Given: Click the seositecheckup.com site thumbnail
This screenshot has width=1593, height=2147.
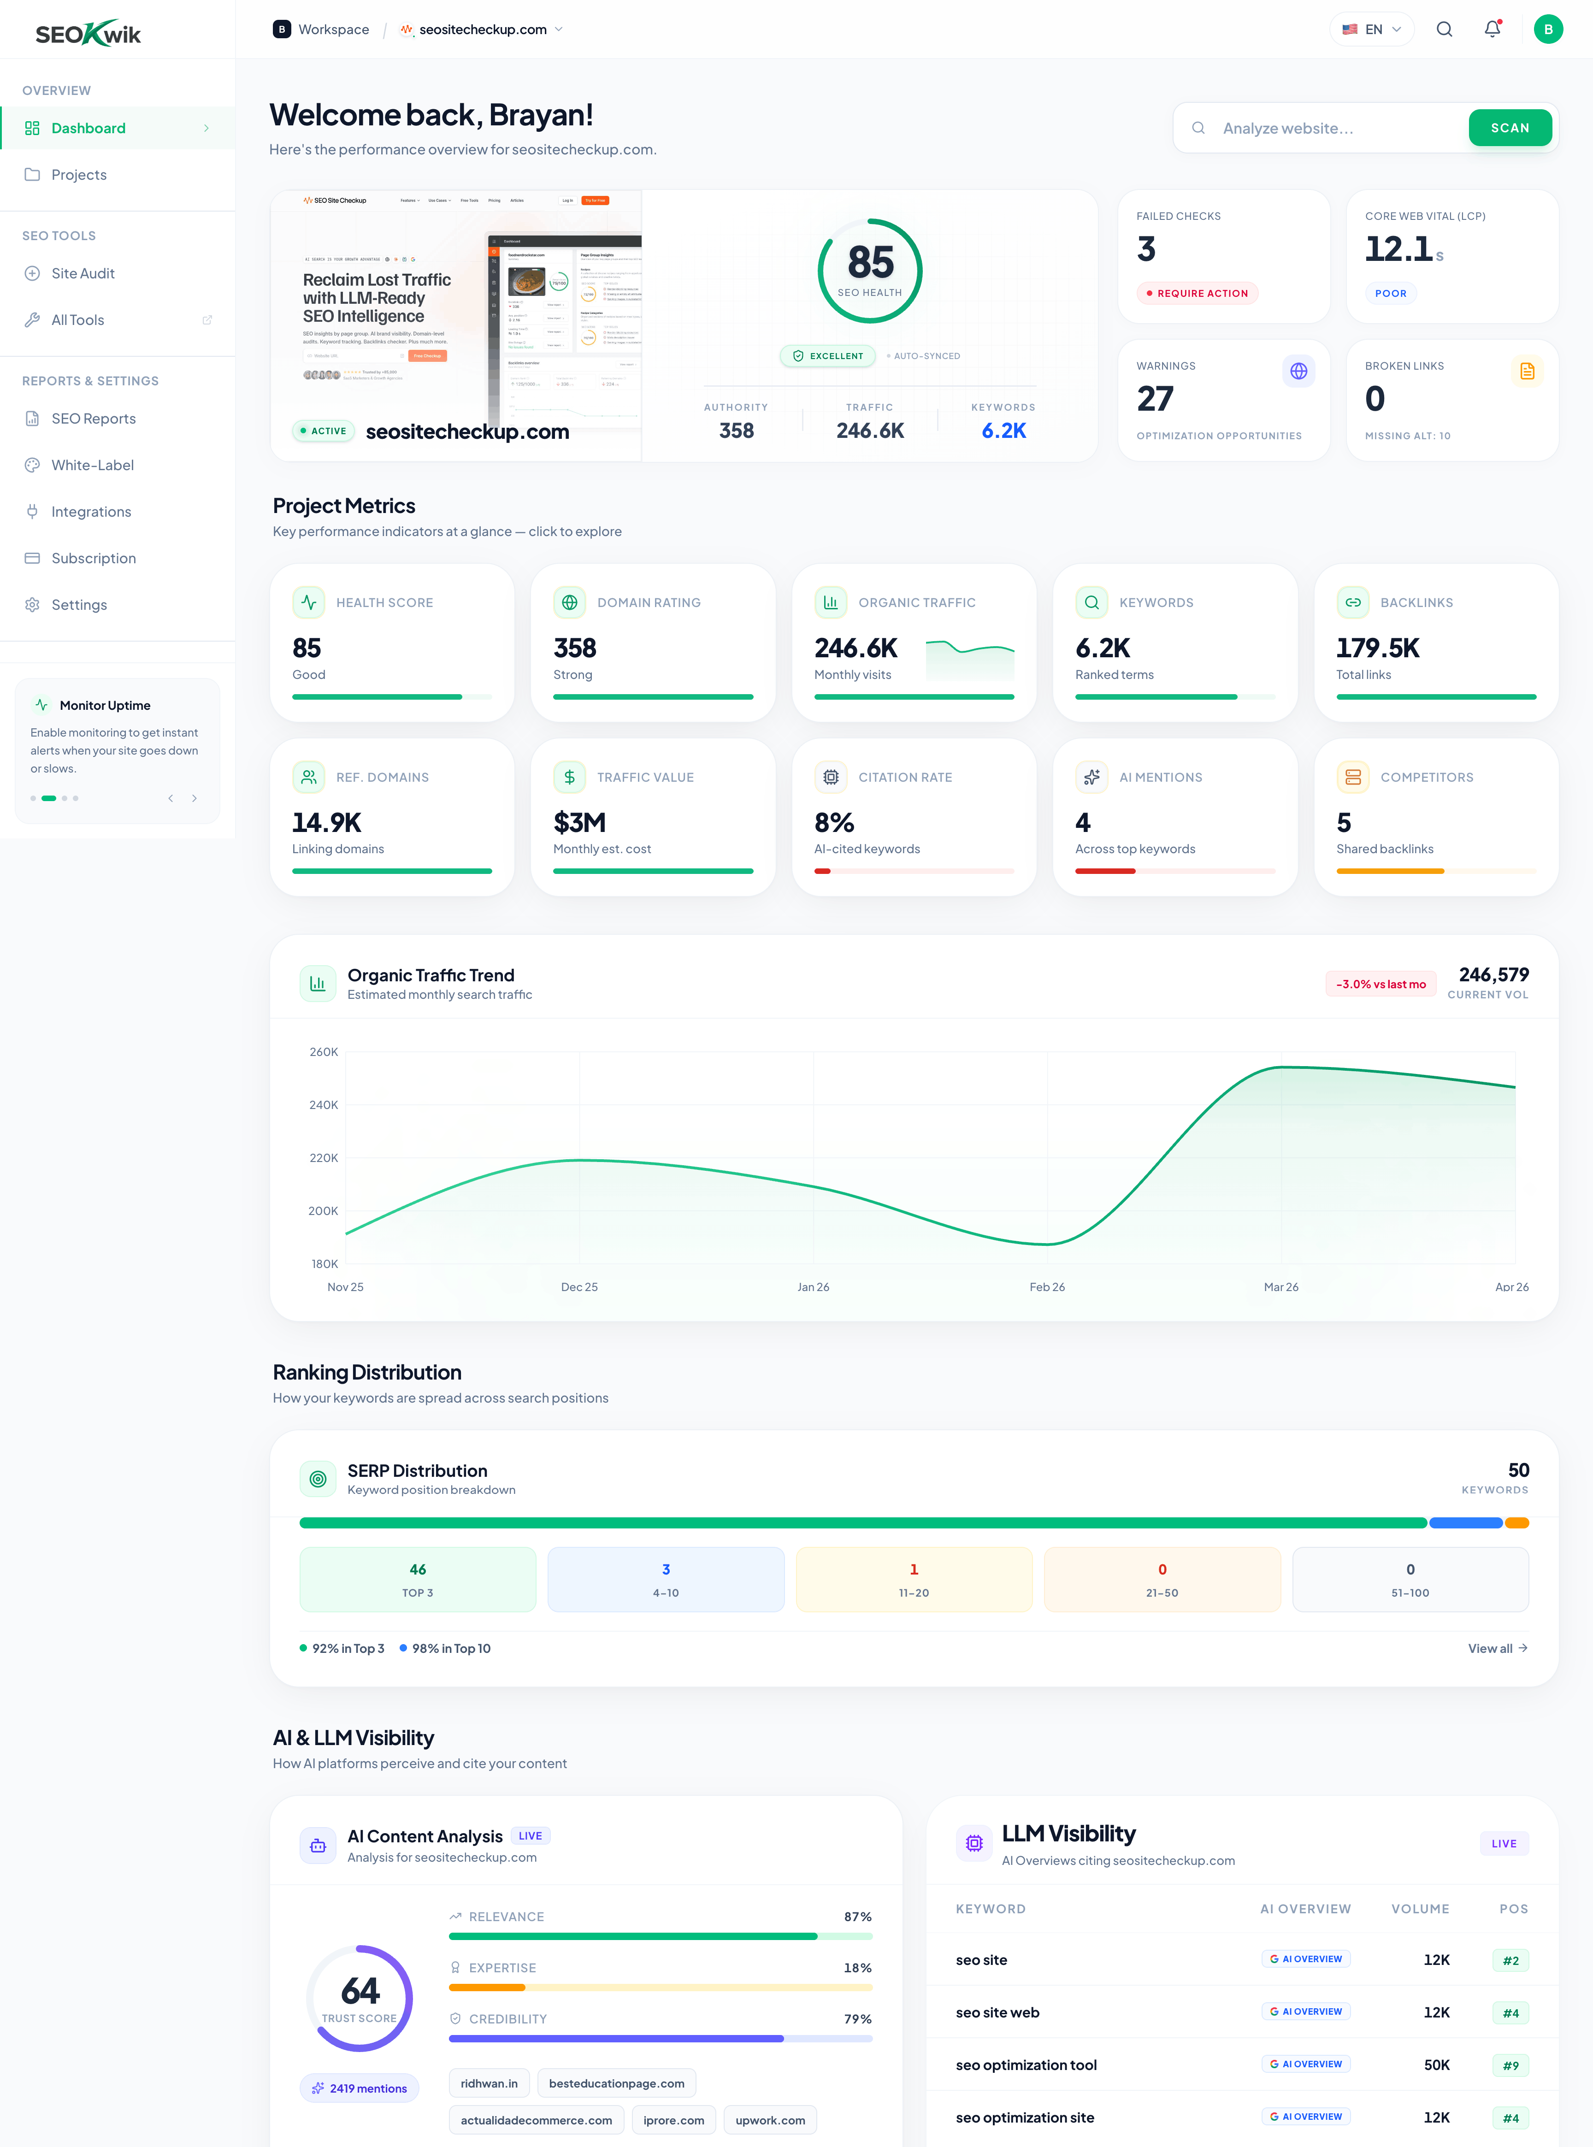Looking at the screenshot, I should tap(456, 326).
